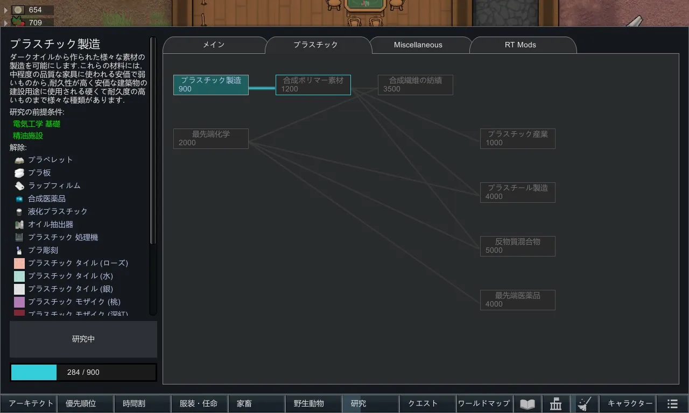Click the プラペレット item icon
This screenshot has height=413, width=689.
[x=19, y=160]
